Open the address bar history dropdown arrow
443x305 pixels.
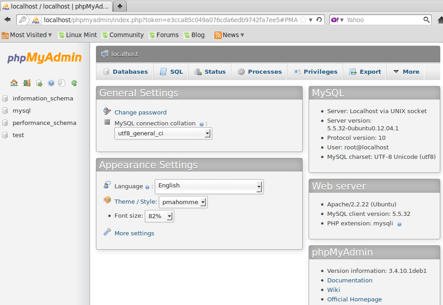click(x=310, y=20)
